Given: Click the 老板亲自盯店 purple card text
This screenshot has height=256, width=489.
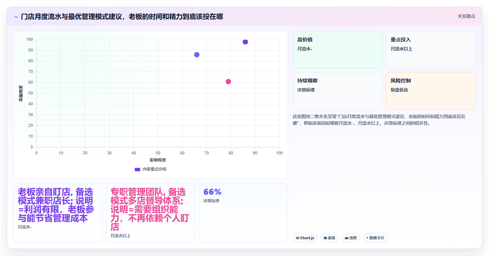Looking at the screenshot, I should (56, 205).
